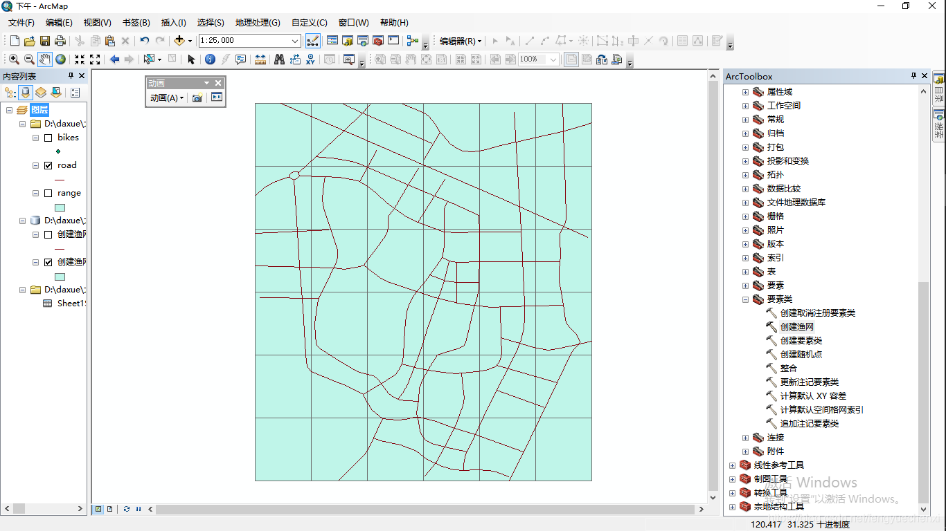
Task: Open the ArcToolbox window icon
Action: 378,41
